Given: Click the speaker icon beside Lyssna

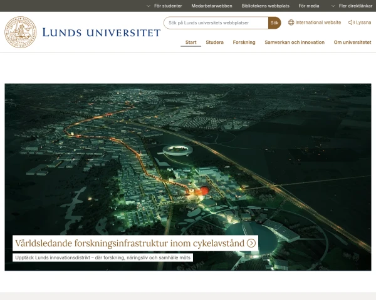Looking at the screenshot, I should 352,22.
